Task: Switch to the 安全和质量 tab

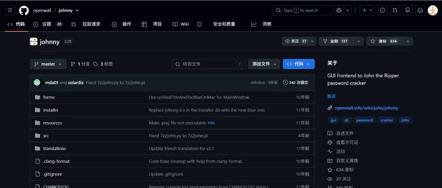Action: (216, 24)
